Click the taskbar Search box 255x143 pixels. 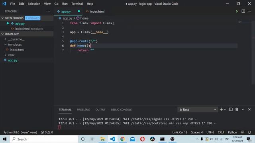pos(44,139)
